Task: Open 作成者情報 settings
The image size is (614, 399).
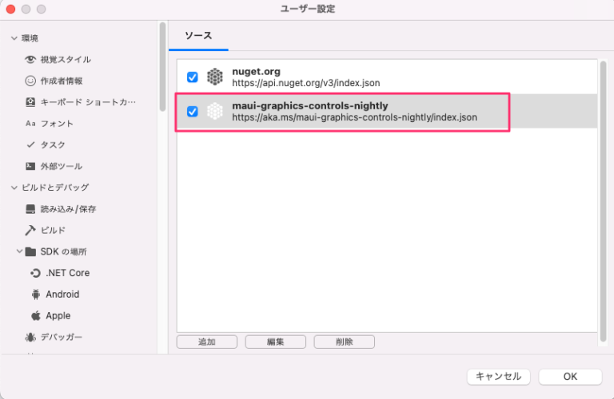Action: click(x=62, y=81)
